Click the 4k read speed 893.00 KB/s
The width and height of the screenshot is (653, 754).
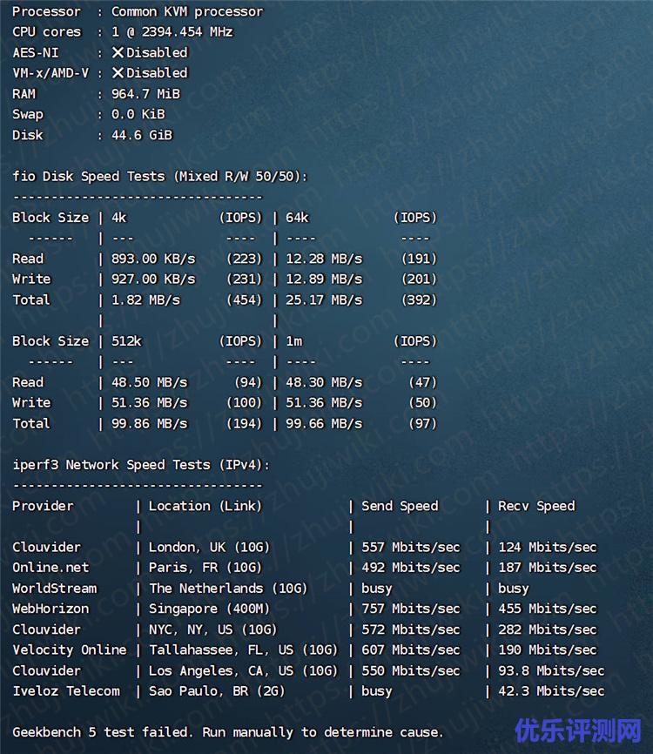pyautogui.click(x=153, y=259)
